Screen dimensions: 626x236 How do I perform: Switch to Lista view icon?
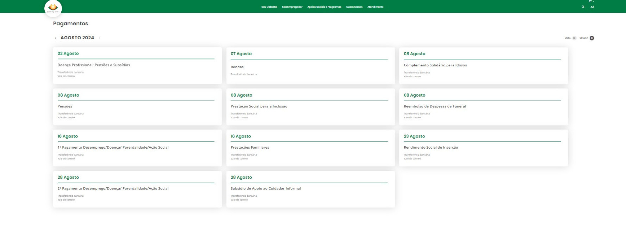(x=574, y=38)
